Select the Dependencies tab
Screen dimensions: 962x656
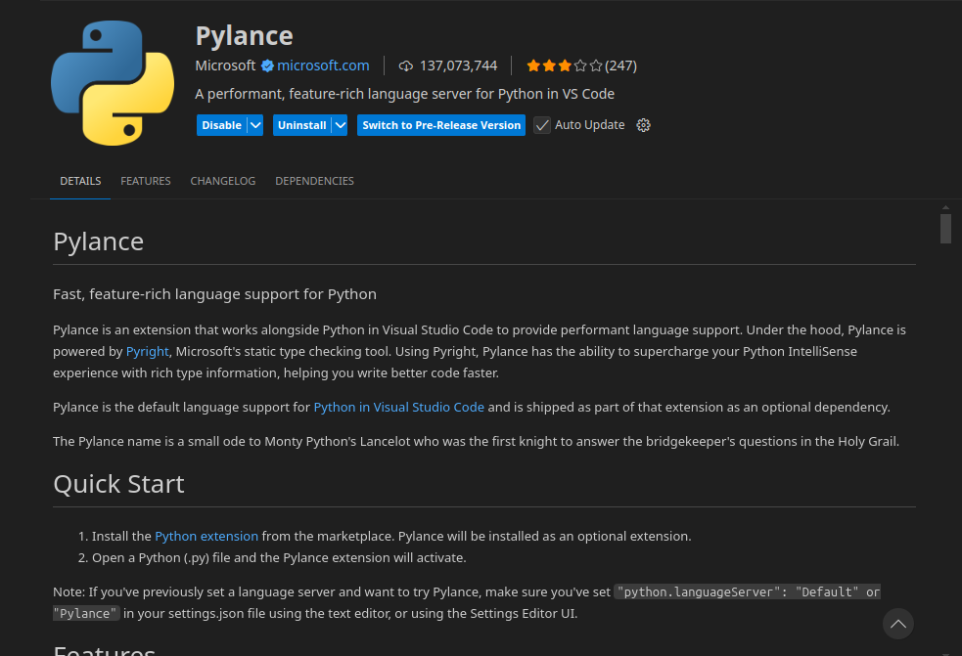tap(314, 181)
